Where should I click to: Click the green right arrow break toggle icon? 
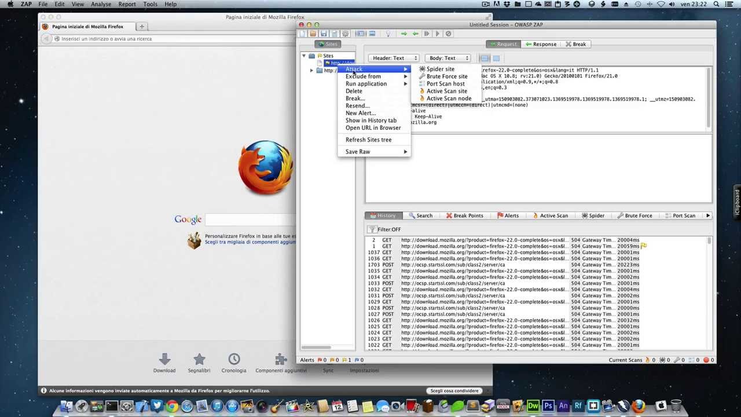pyautogui.click(x=403, y=34)
